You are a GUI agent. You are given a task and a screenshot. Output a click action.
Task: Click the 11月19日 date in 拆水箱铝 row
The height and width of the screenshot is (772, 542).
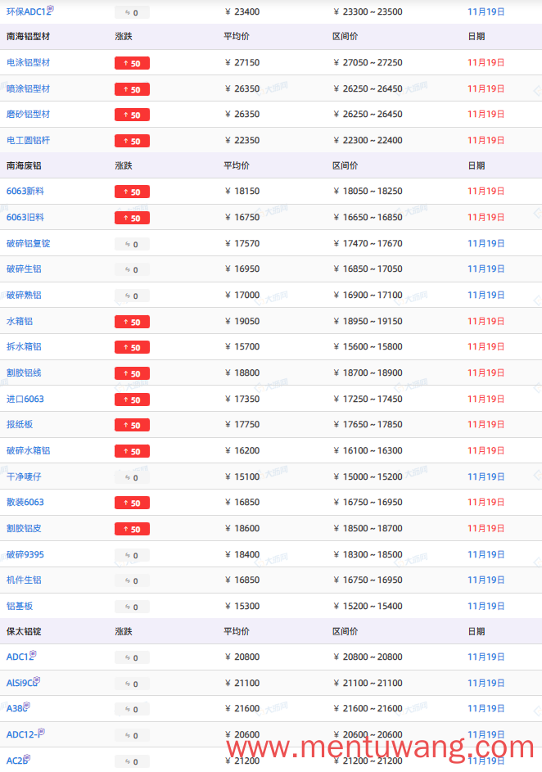pyautogui.click(x=486, y=346)
